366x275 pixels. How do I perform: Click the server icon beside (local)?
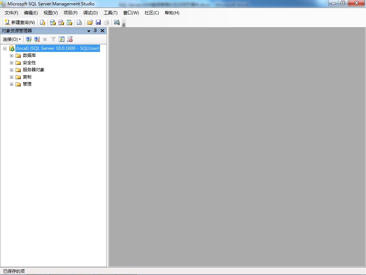click(11, 48)
